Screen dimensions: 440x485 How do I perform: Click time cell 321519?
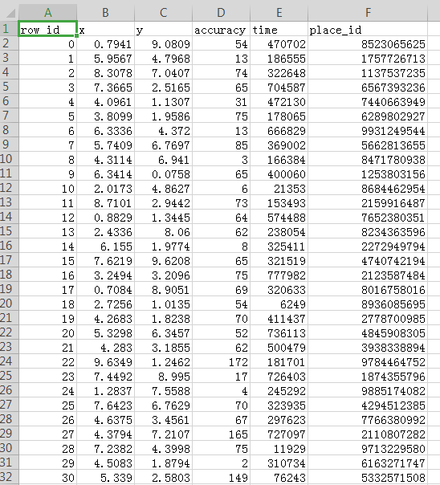(279, 260)
